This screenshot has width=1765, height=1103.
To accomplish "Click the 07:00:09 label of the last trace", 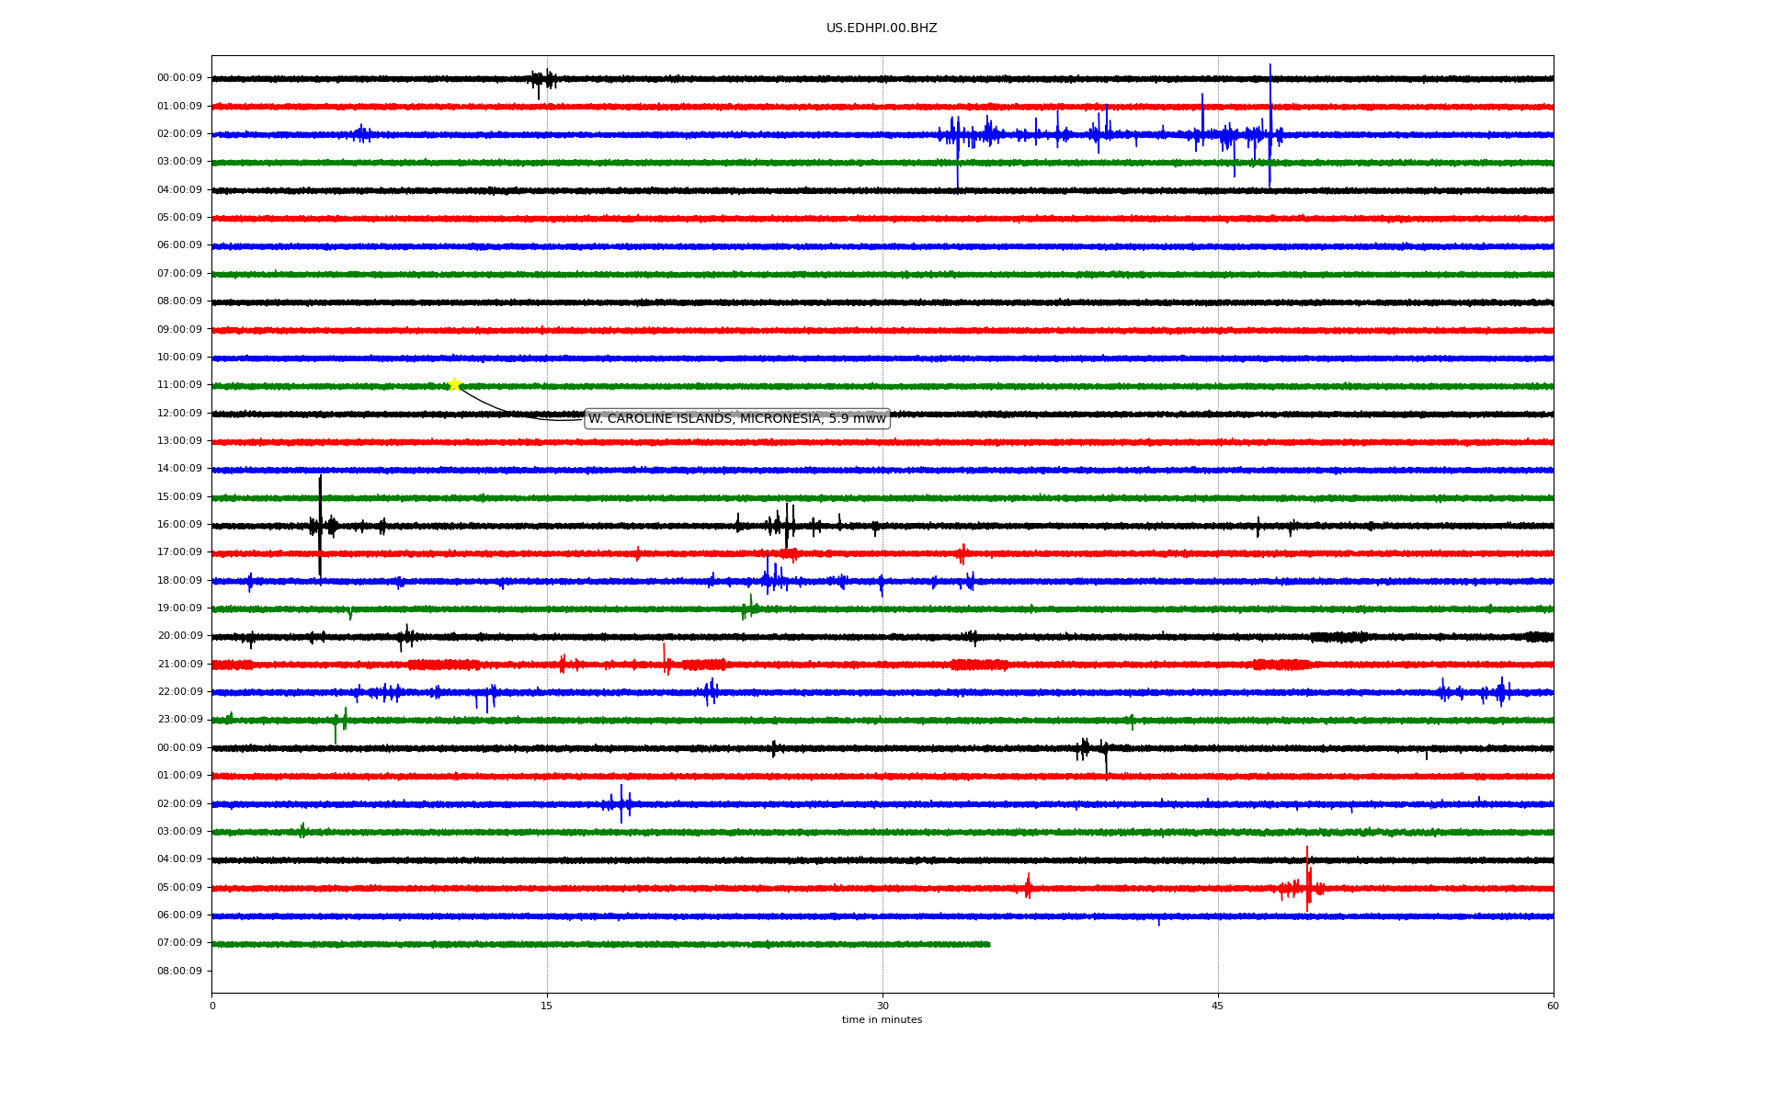I will pos(179,943).
